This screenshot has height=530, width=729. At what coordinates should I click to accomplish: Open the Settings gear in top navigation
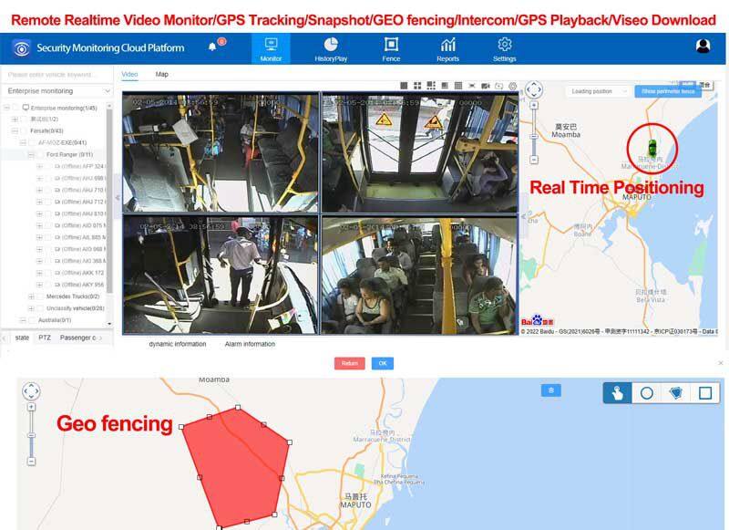pyautogui.click(x=504, y=49)
